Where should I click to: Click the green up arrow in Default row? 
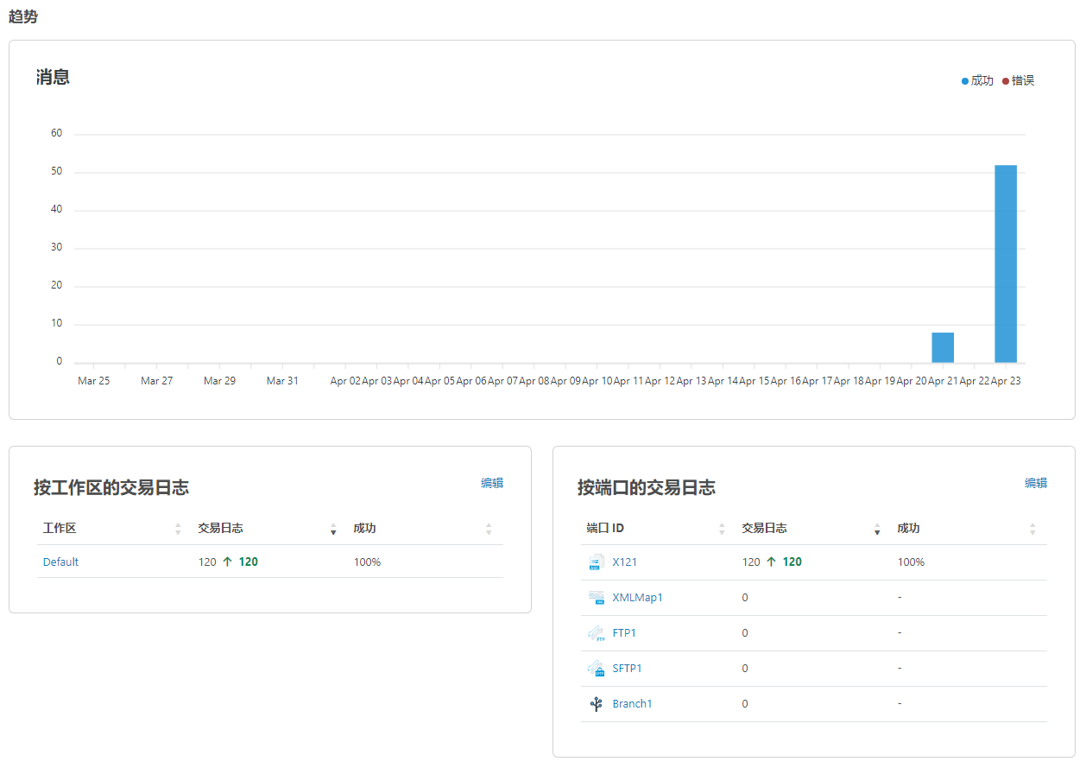(228, 562)
